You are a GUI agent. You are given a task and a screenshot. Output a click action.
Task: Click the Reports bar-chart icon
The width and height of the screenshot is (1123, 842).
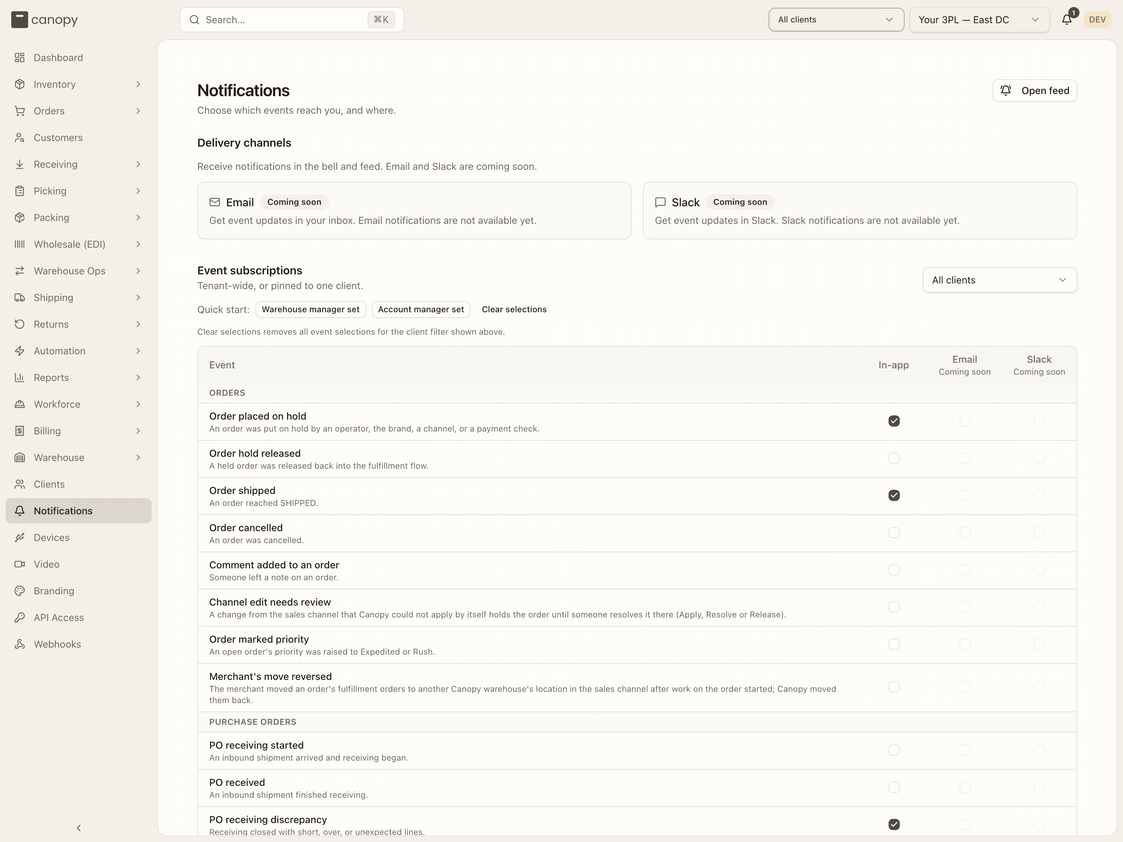(20, 377)
